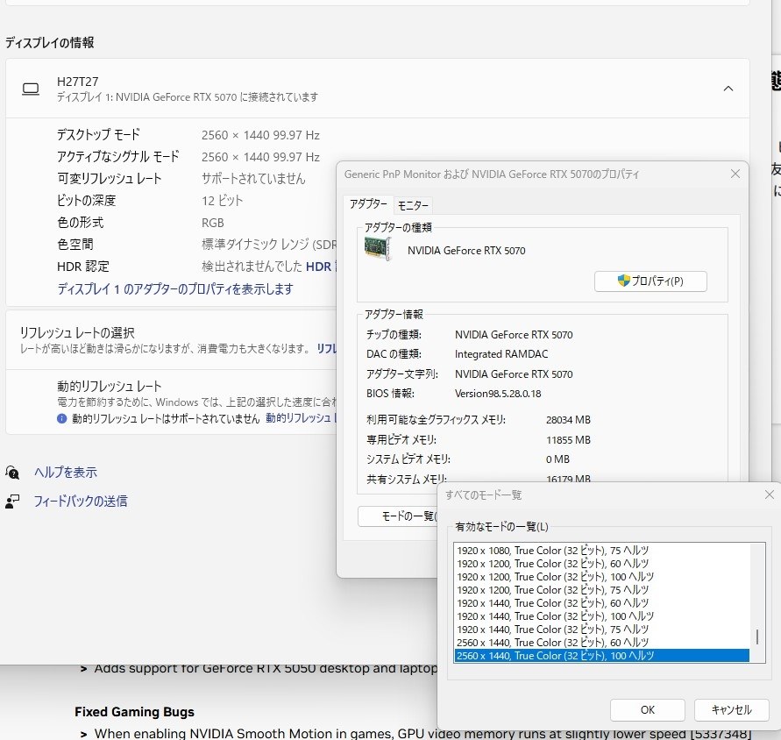Click 専用ビデオ メモリ value 11855 MB

[x=568, y=440]
